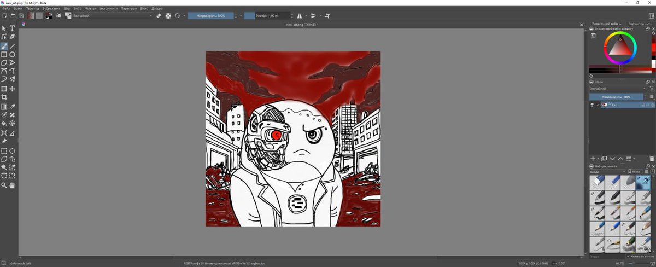Open the Параметри menu
Viewport: 656px width, 267px height.
129,9
